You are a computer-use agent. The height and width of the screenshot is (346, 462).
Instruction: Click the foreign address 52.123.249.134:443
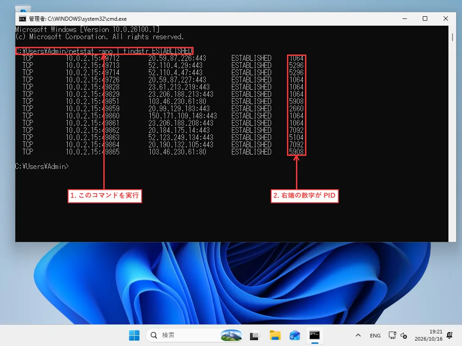(x=180, y=137)
